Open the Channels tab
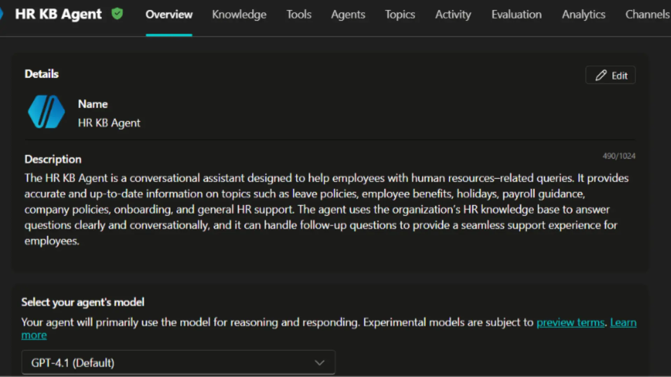 648,15
